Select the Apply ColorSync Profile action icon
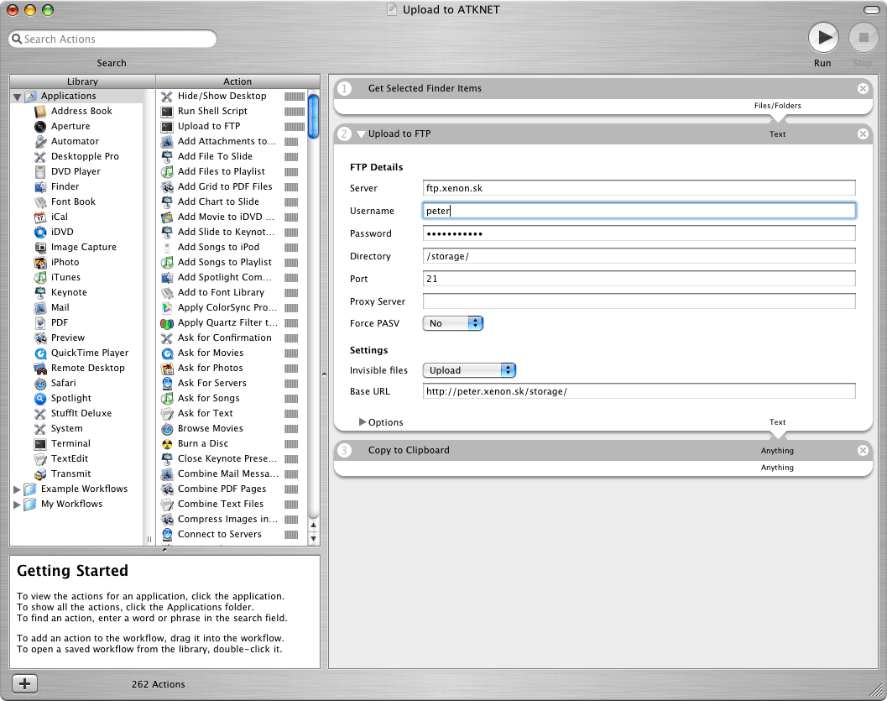Viewport: 887px width, 701px height. tap(167, 308)
